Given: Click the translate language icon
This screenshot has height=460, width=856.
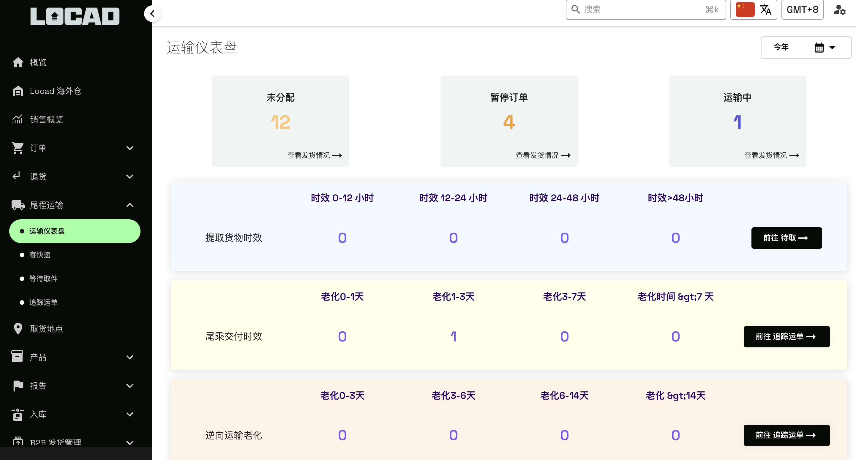Looking at the screenshot, I should (766, 10).
